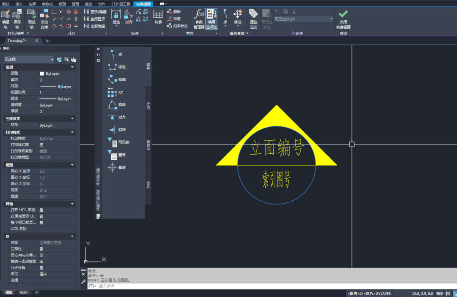457x297 pixels.
Task: Switch to the 约束 palette side tab
Action: (148, 185)
